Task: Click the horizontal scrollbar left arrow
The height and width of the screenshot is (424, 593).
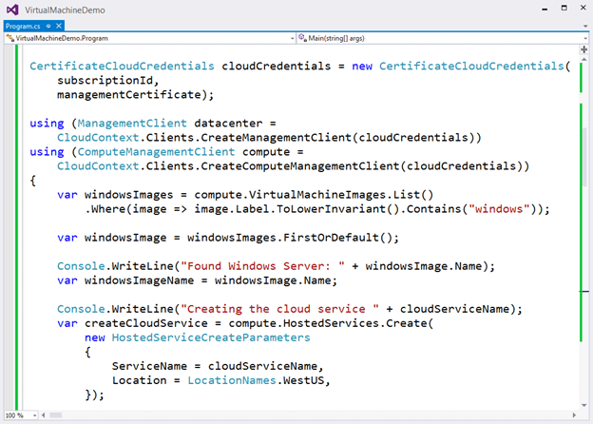Action: 44,415
